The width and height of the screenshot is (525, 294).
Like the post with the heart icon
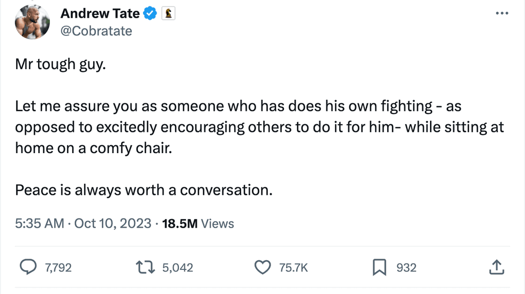[262, 267]
